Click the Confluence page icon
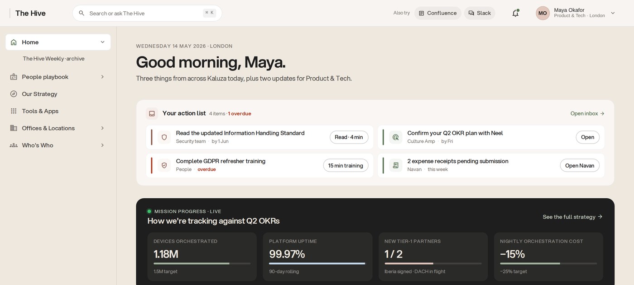 pos(421,13)
